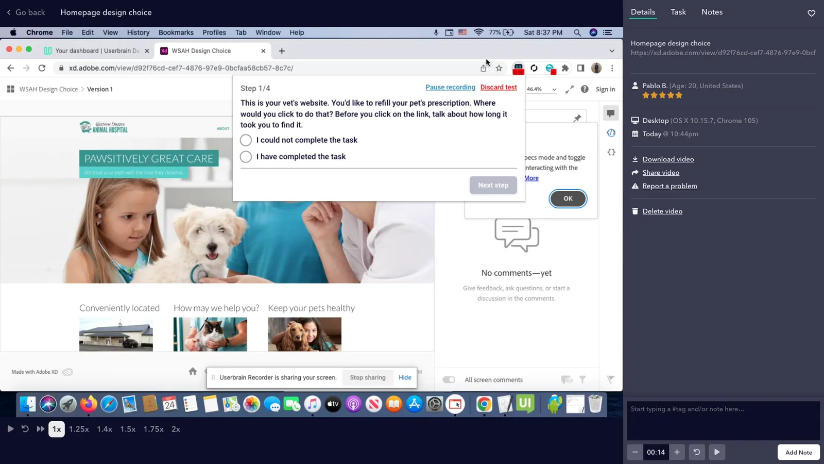Open the Bookmarks menu in the menu bar
824x464 pixels.
point(176,32)
